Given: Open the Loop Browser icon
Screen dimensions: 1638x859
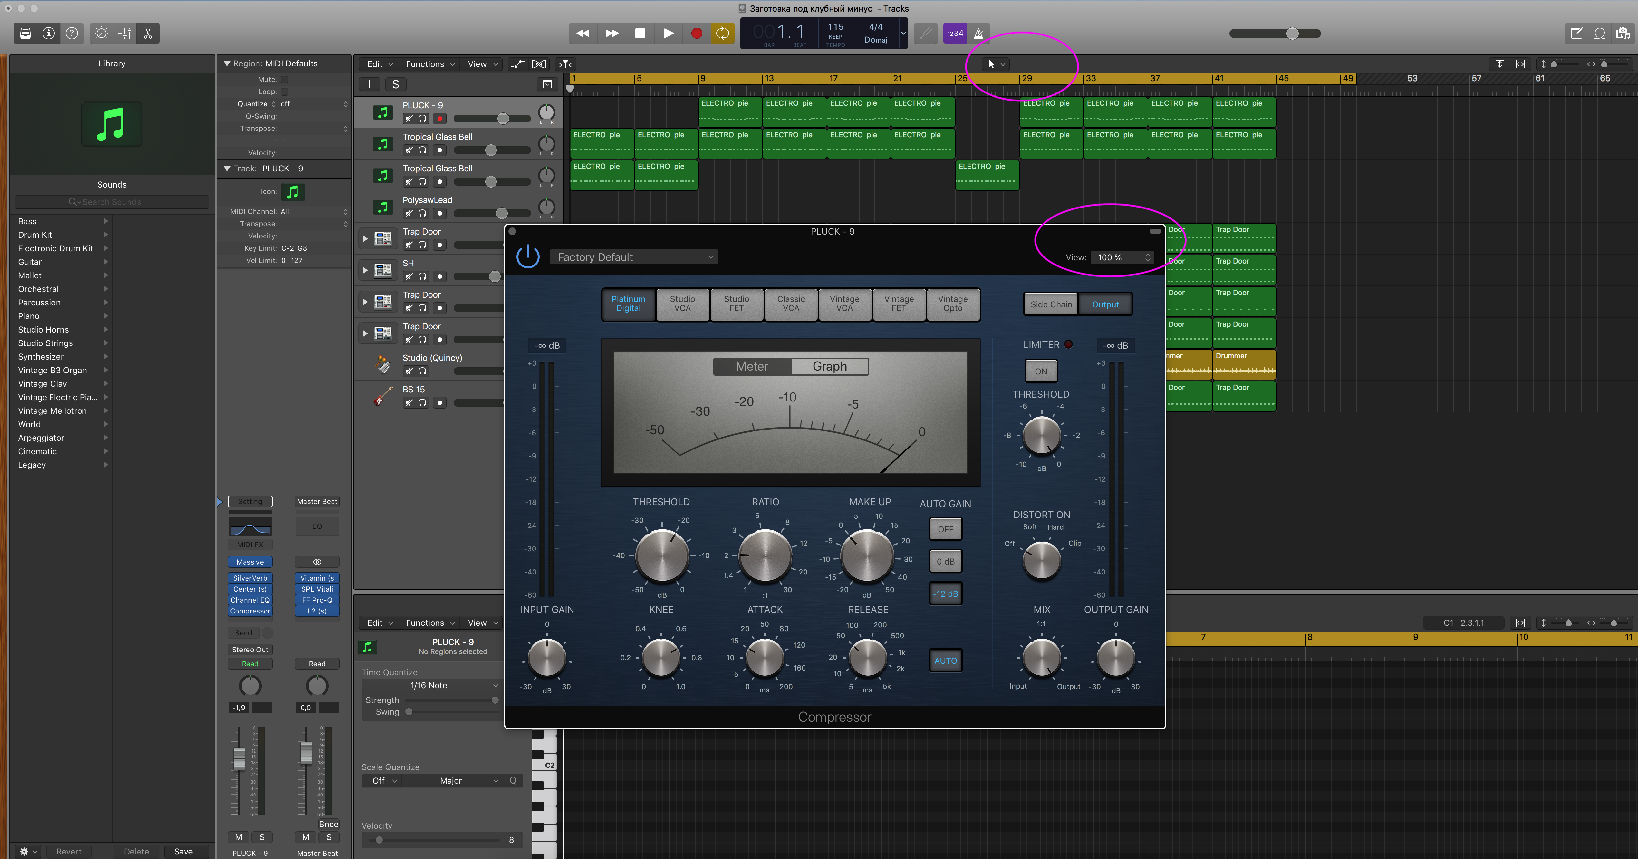Looking at the screenshot, I should click(1599, 34).
